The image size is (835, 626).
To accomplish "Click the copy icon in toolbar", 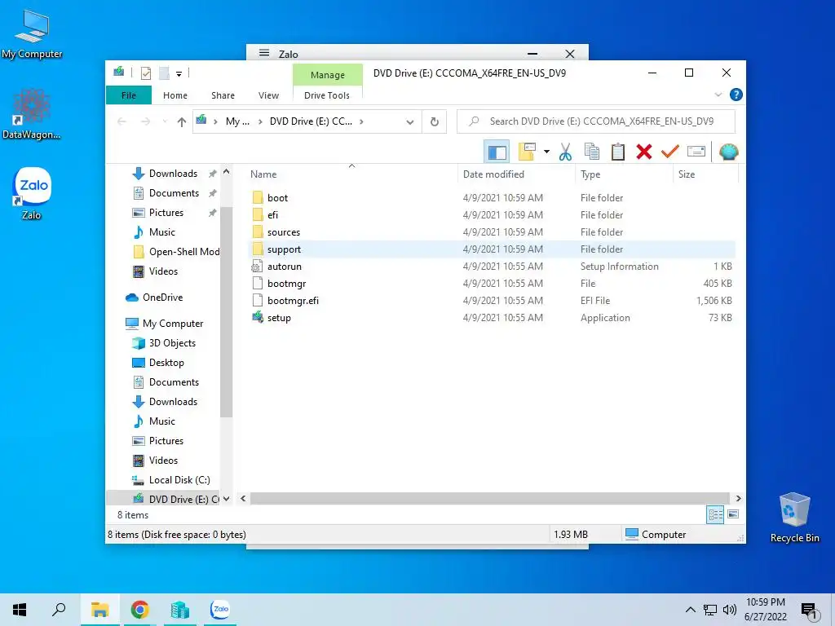I will [x=592, y=152].
